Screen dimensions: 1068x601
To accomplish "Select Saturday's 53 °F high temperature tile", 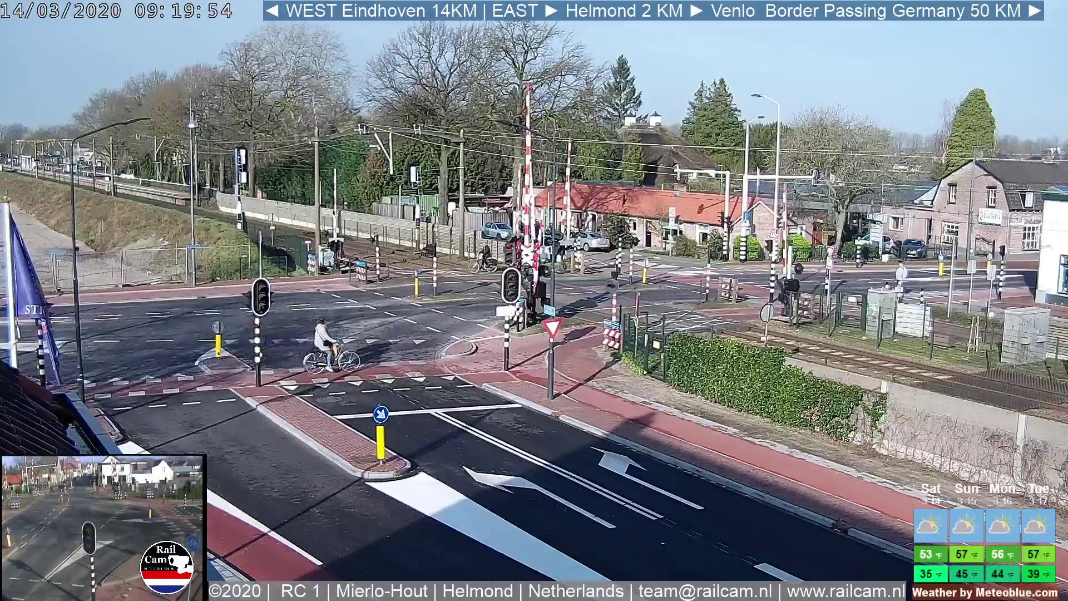I will tap(931, 554).
